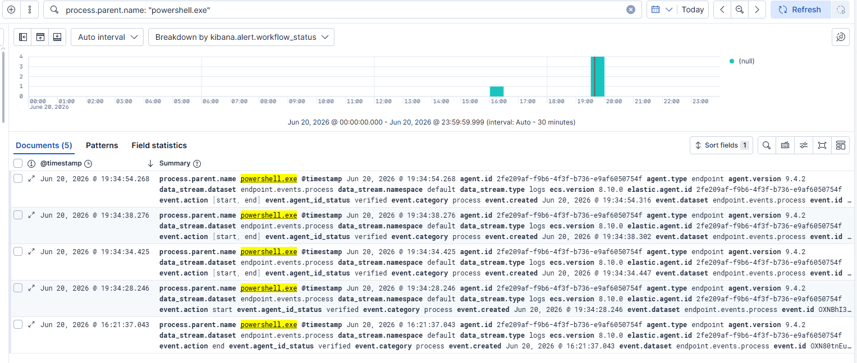Image resolution: width=857 pixels, height=363 pixels.
Task: Open visualization edit icon above chart
Action: pyautogui.click(x=840, y=37)
